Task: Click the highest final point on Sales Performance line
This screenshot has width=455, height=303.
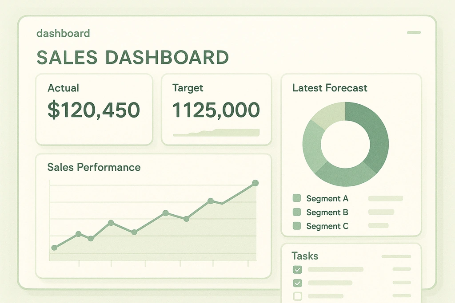Action: (255, 183)
